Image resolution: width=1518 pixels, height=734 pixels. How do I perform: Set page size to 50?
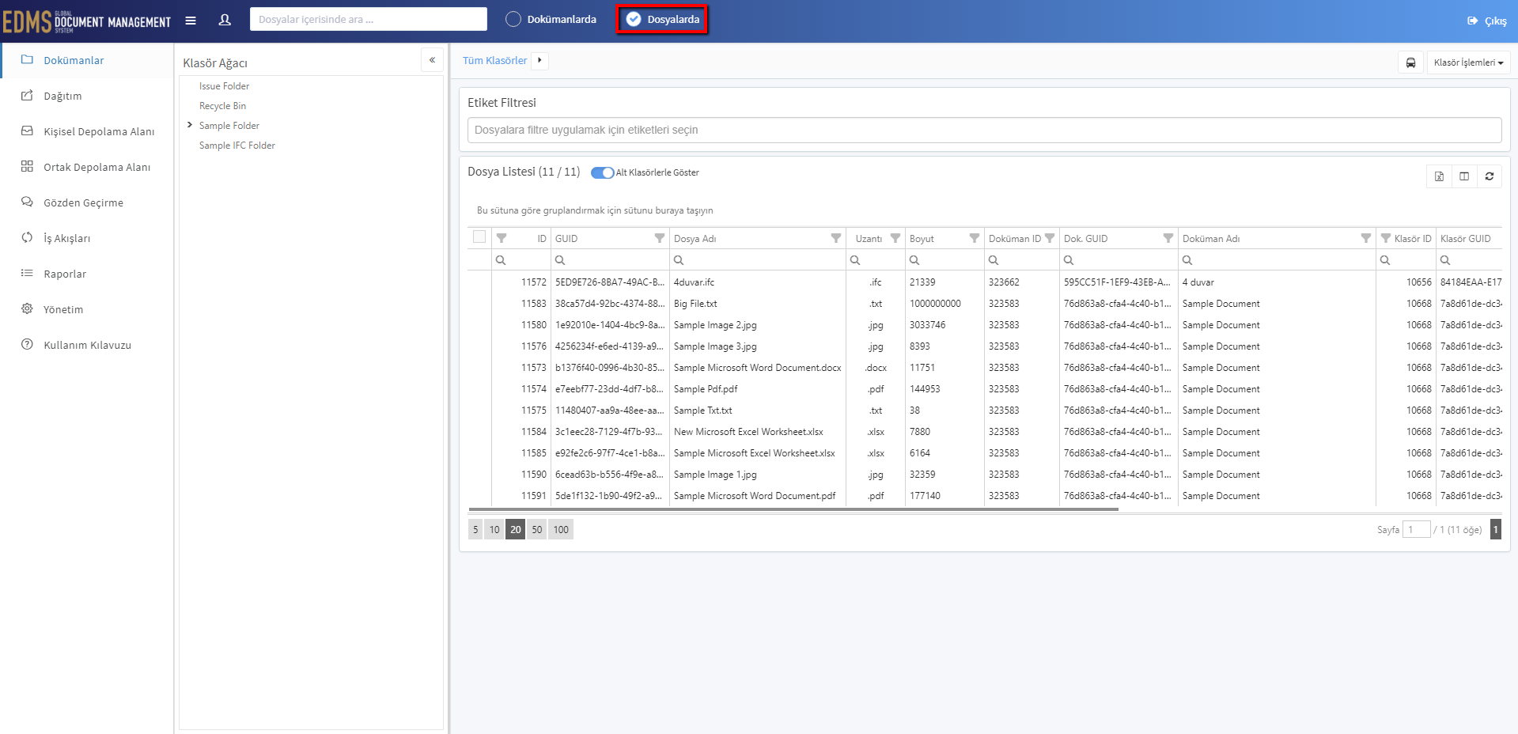coord(537,530)
